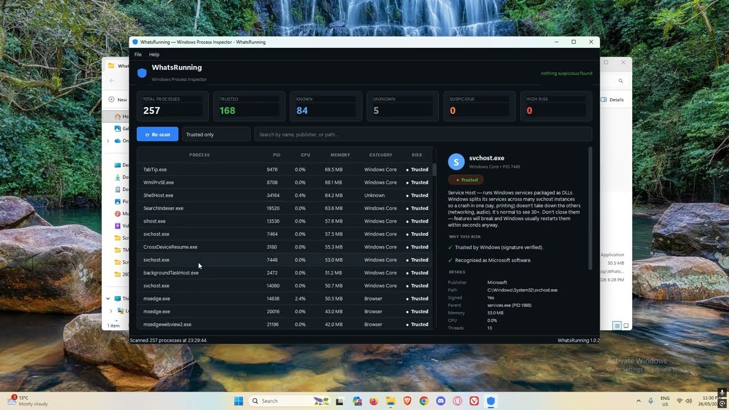Viewport: 729px width, 410px height.
Task: Open ENG US language switcher
Action: click(665, 401)
